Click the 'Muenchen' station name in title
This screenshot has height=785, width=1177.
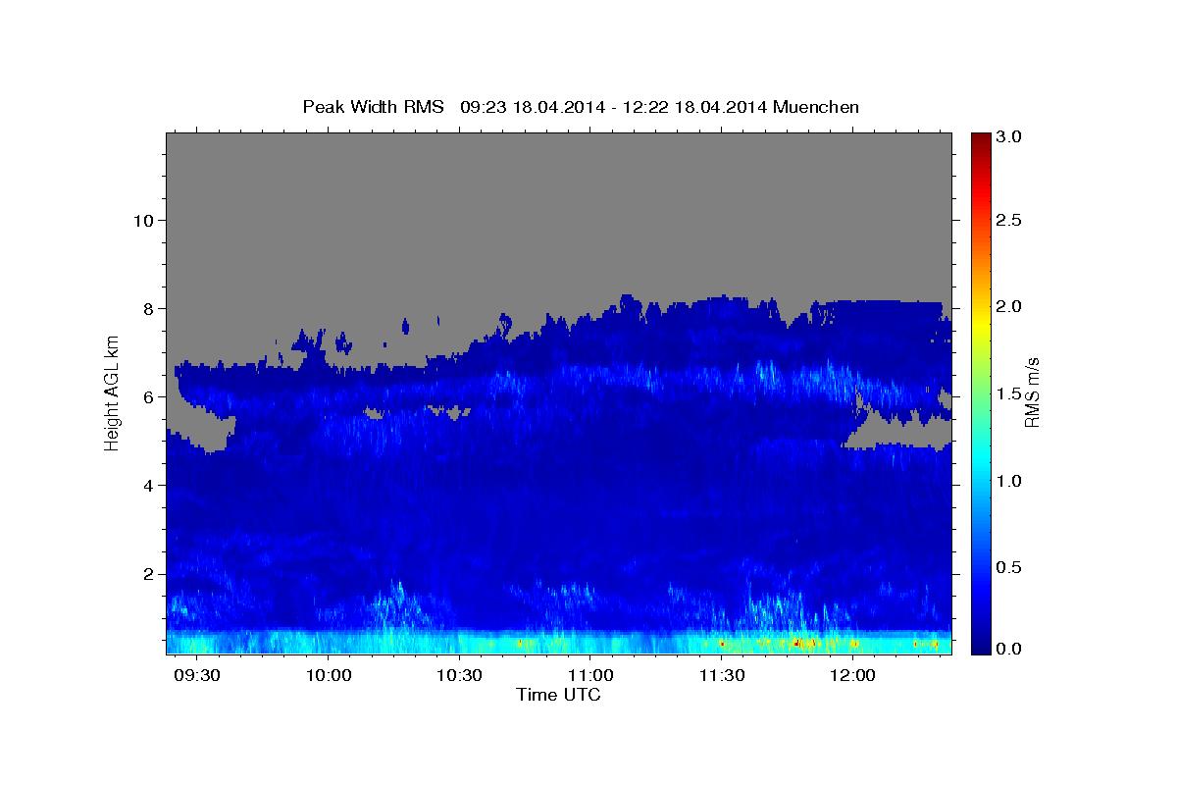816,107
